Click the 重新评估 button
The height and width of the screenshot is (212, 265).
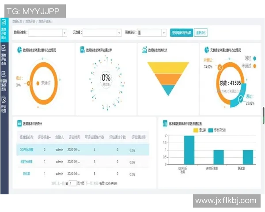(x=201, y=33)
